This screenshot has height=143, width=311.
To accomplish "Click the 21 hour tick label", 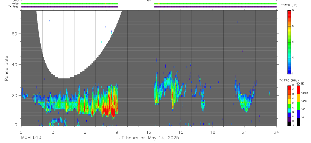I will pyautogui.click(x=245, y=132).
